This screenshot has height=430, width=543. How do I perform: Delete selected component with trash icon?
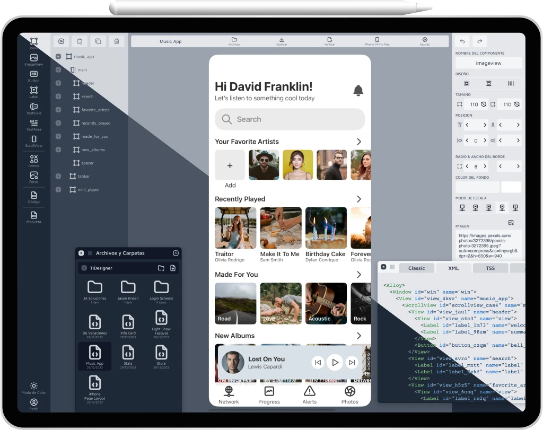click(x=117, y=41)
